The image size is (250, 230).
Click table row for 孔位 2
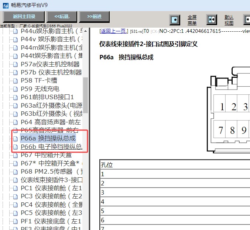(x=175, y=183)
